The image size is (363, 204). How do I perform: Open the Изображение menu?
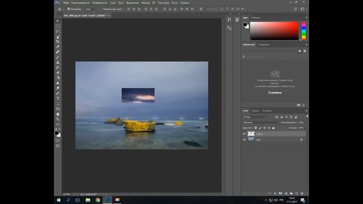(x=100, y=3)
